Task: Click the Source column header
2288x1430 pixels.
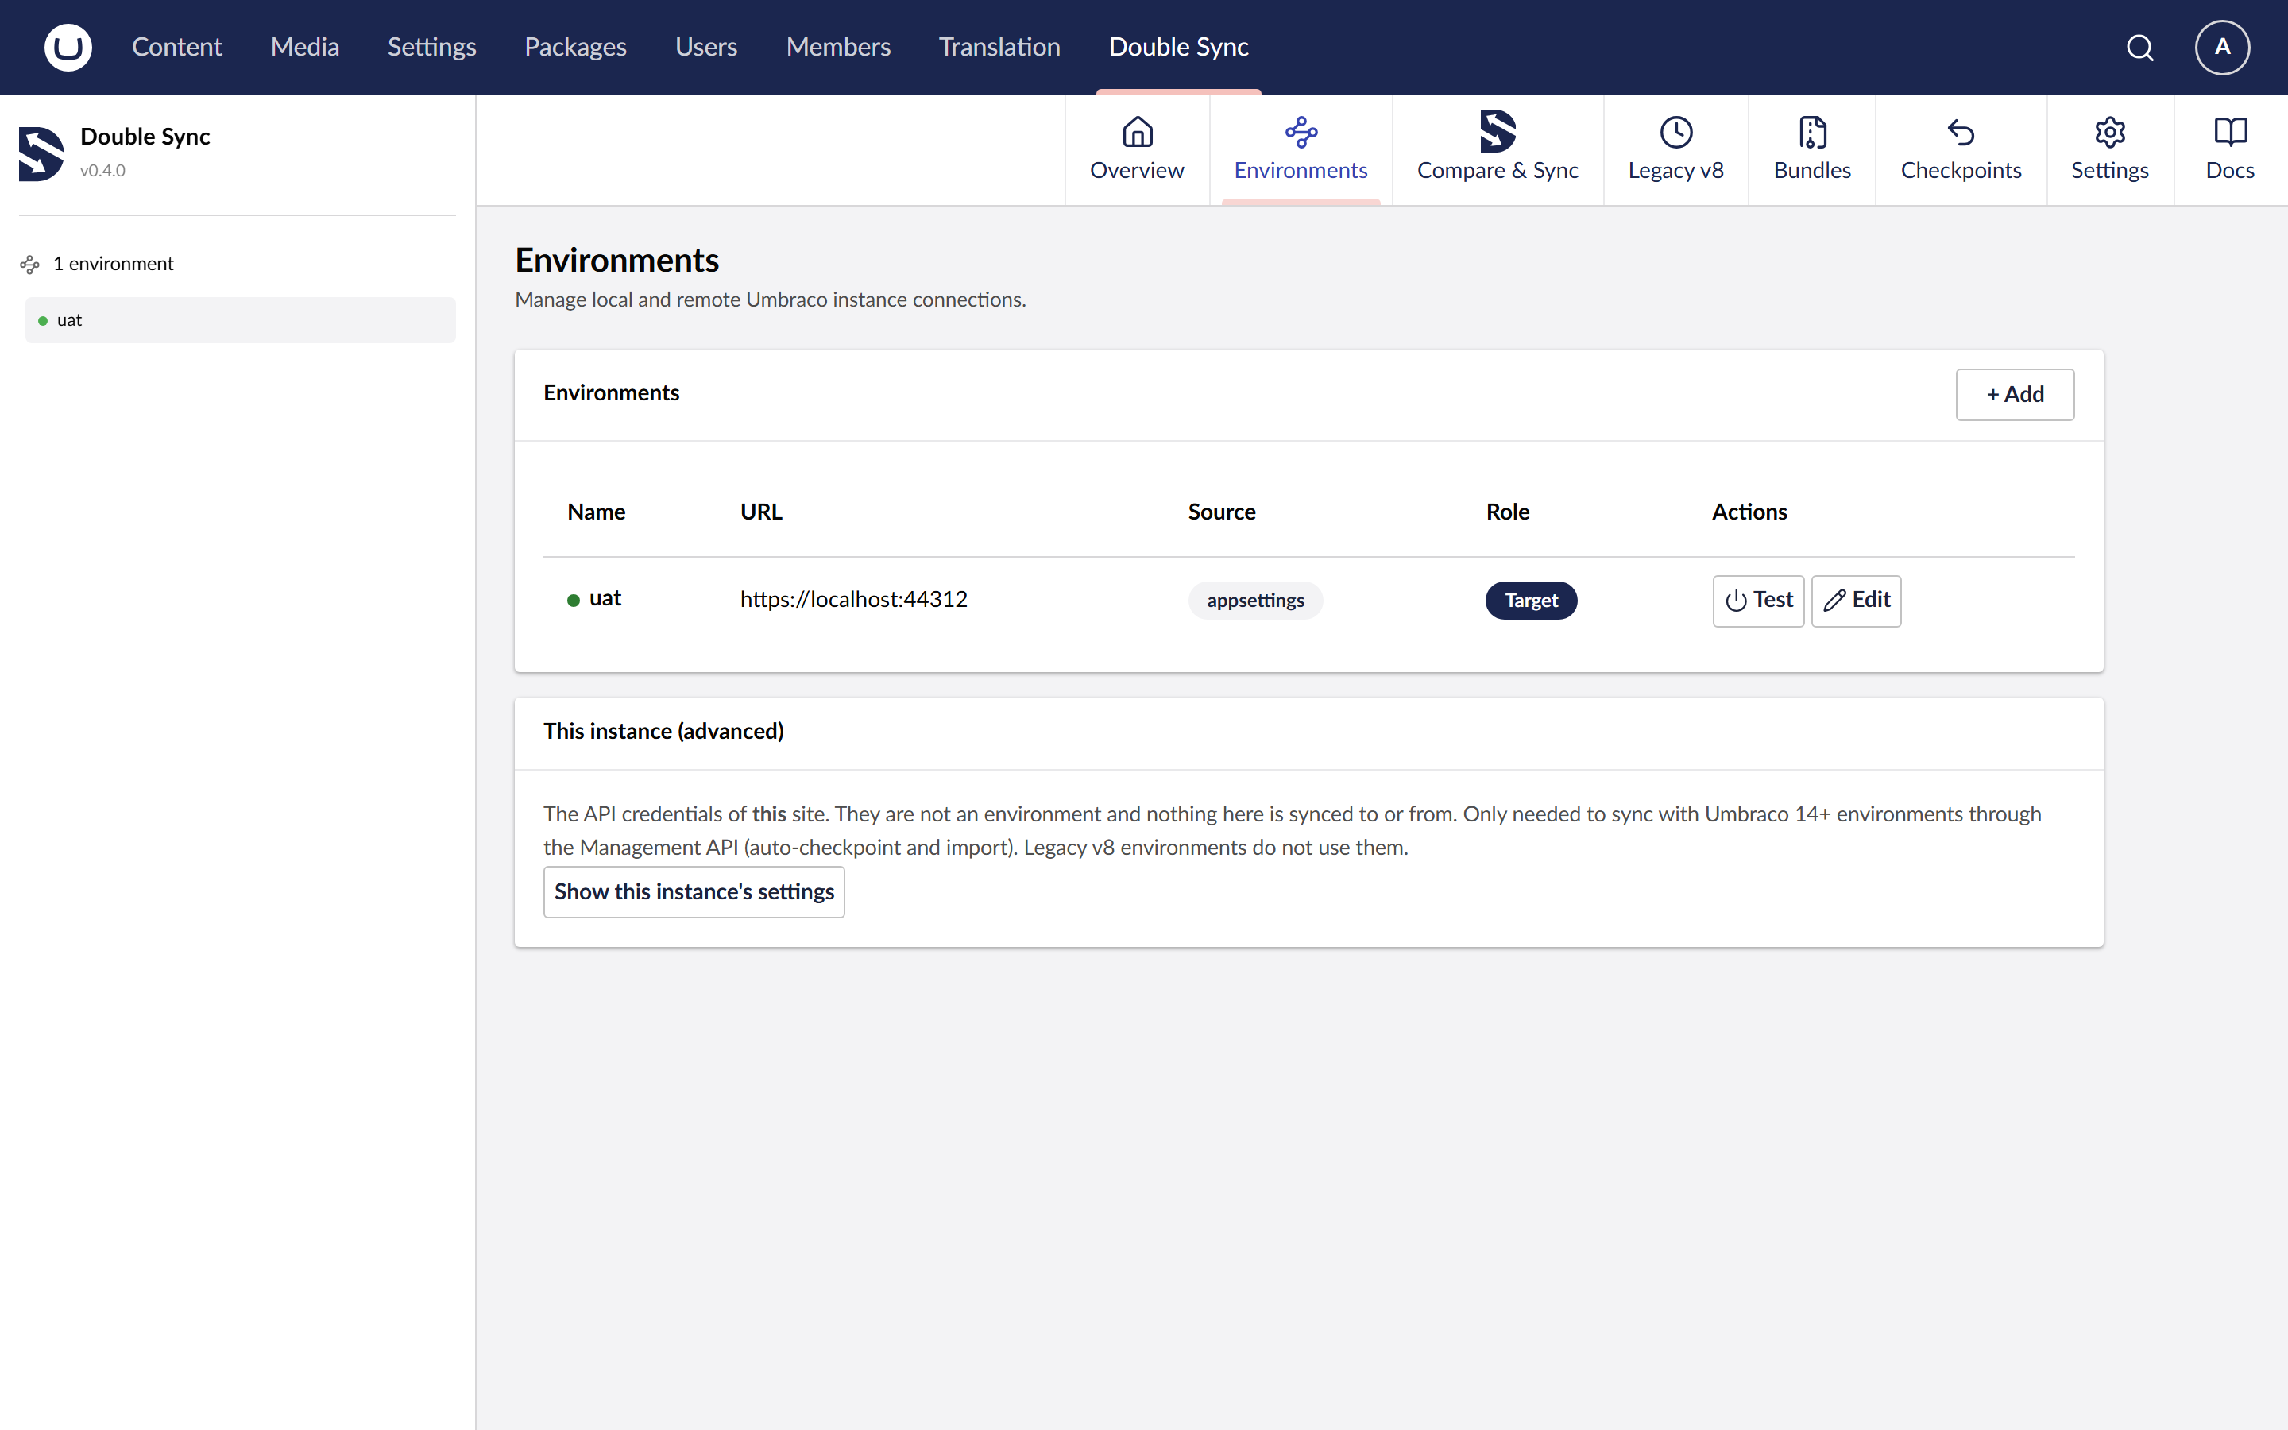Action: (1222, 512)
